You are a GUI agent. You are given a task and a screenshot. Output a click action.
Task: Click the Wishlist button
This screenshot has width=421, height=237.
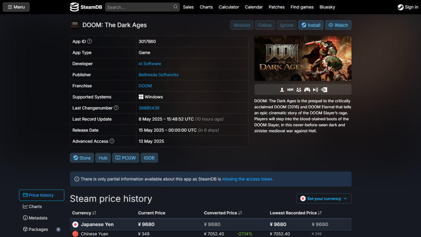(242, 25)
